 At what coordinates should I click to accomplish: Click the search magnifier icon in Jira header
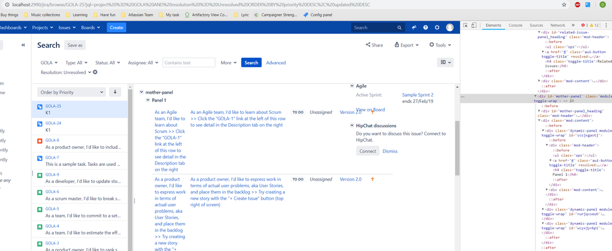pyautogui.click(x=399, y=28)
